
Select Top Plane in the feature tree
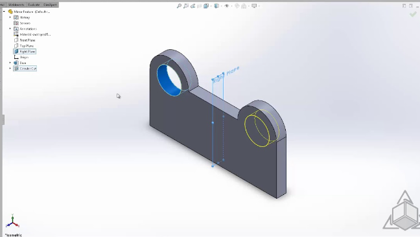27,46
